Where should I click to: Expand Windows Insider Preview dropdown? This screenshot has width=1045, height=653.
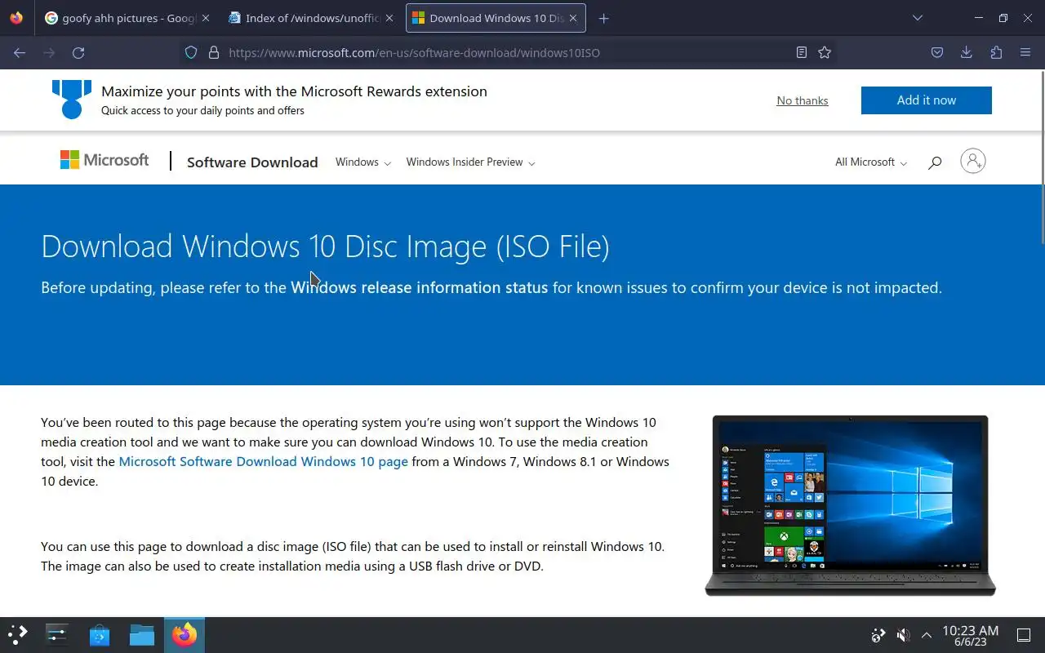[x=471, y=162]
